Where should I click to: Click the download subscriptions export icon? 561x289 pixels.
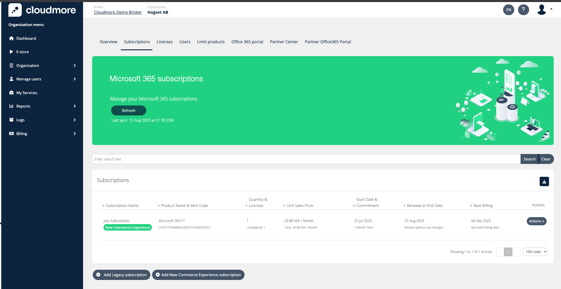click(544, 181)
